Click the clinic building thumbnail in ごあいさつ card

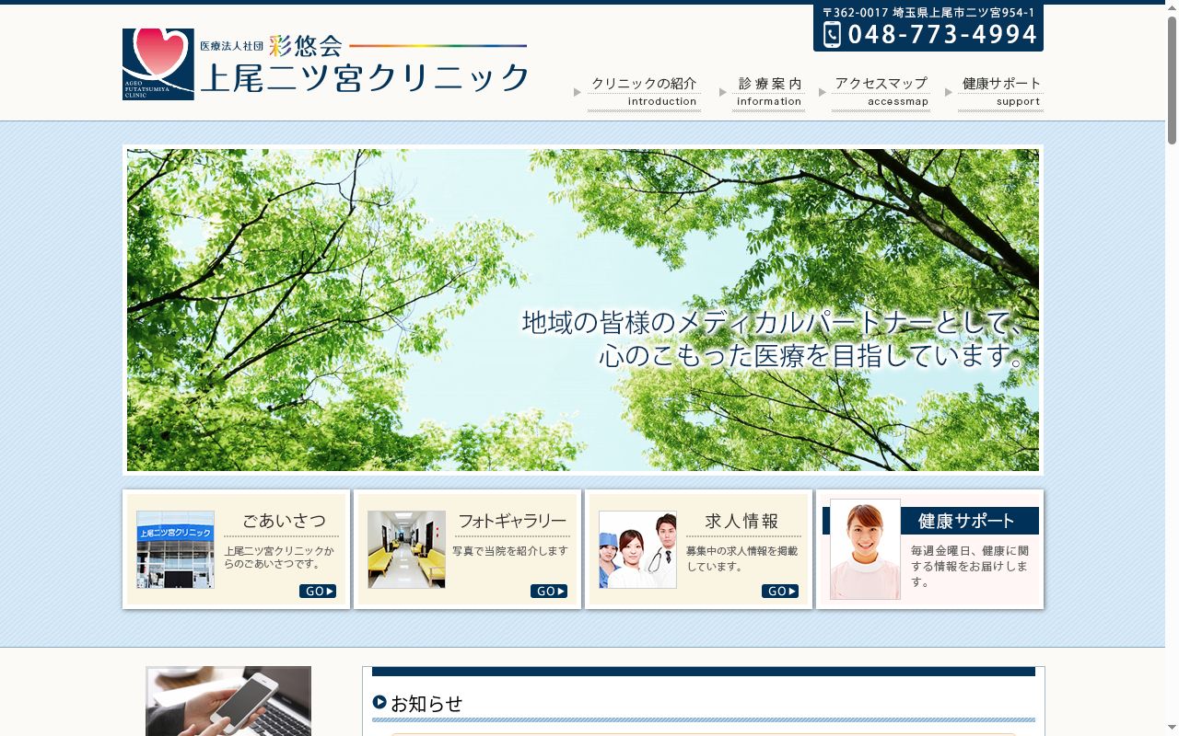coord(175,549)
